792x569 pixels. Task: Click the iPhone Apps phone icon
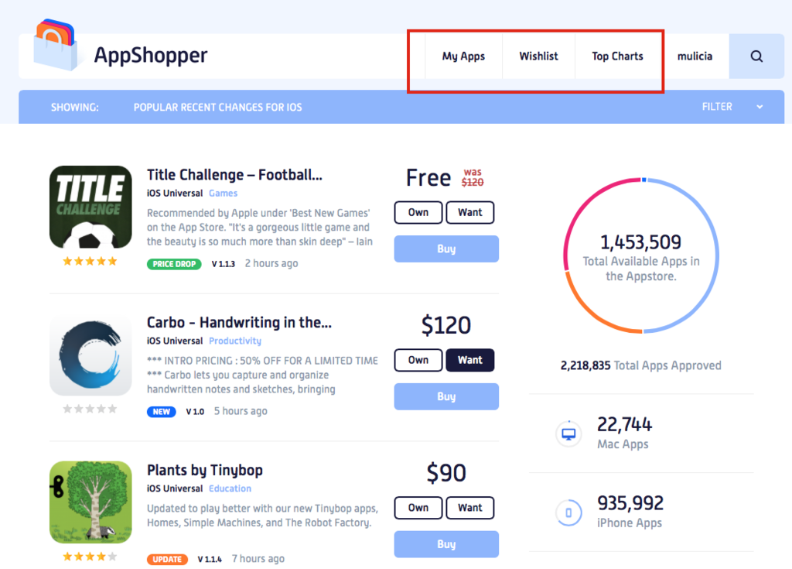coord(568,512)
